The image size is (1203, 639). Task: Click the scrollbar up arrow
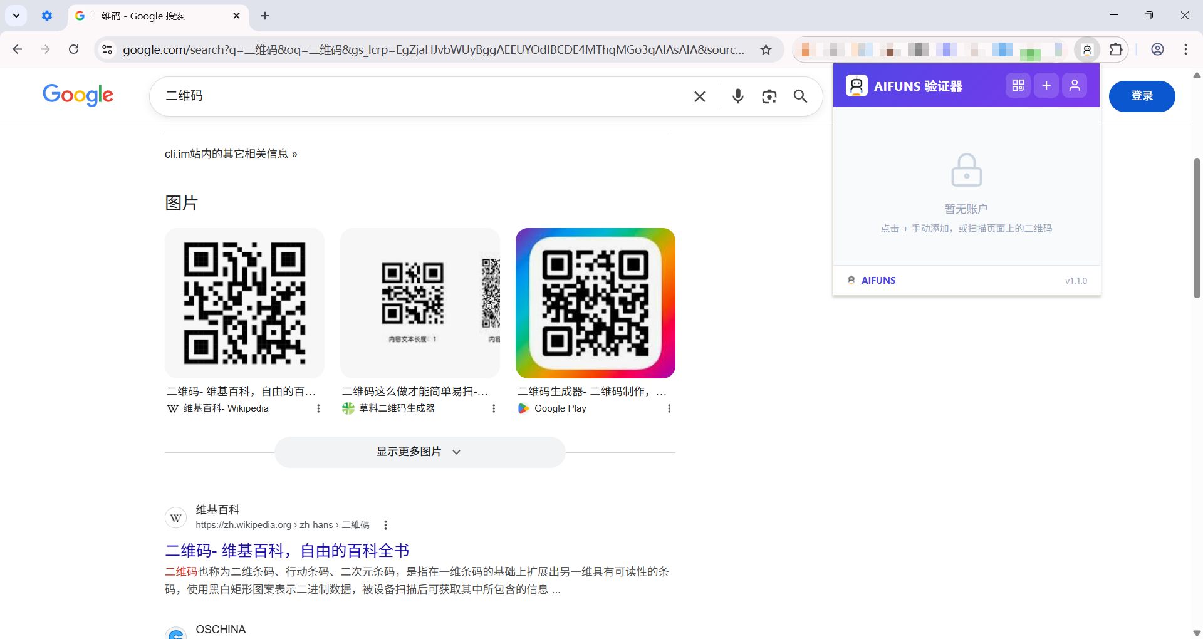pyautogui.click(x=1197, y=75)
